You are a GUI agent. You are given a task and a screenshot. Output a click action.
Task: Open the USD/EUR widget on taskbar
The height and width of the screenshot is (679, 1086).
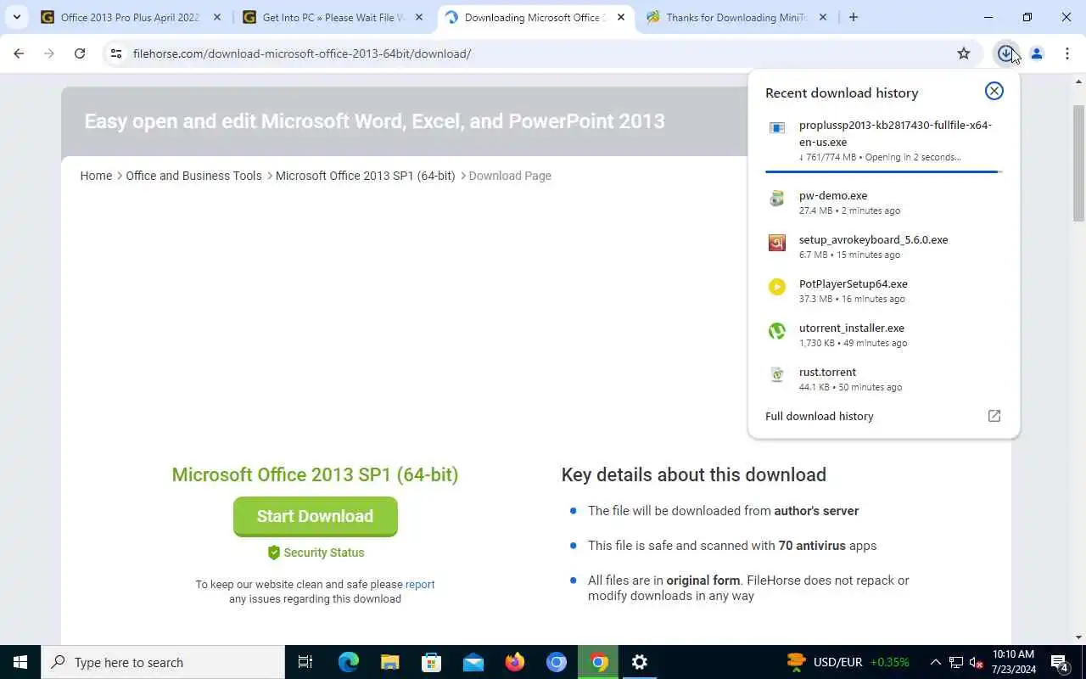point(848,662)
